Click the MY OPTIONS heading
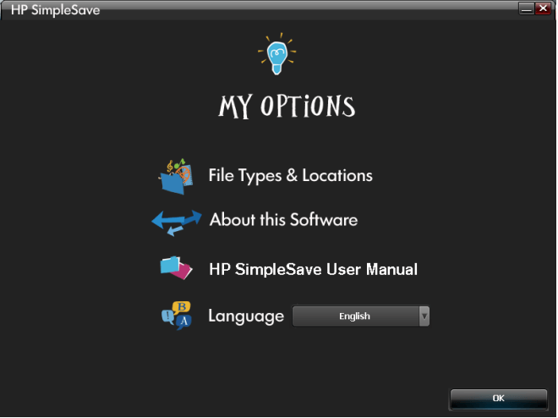The width and height of the screenshot is (558, 418). (287, 107)
